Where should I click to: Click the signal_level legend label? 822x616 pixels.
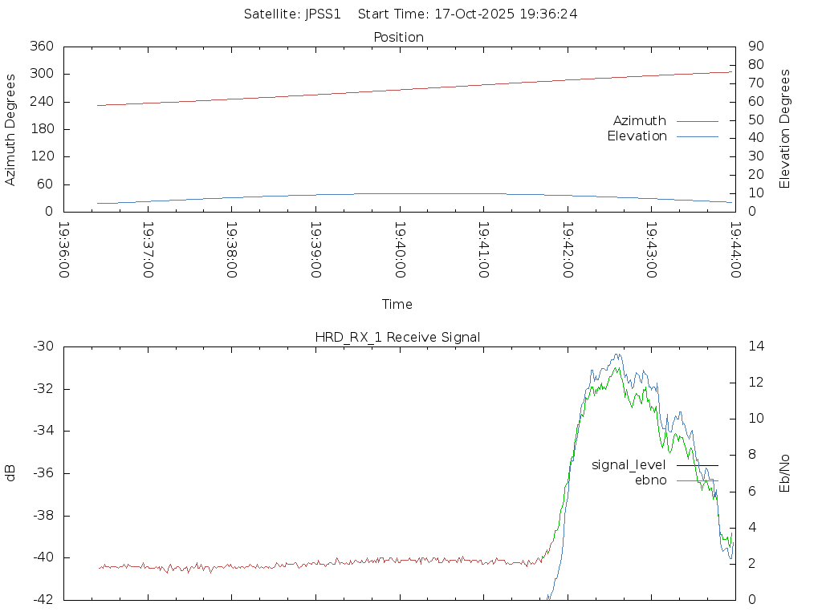pyautogui.click(x=629, y=465)
